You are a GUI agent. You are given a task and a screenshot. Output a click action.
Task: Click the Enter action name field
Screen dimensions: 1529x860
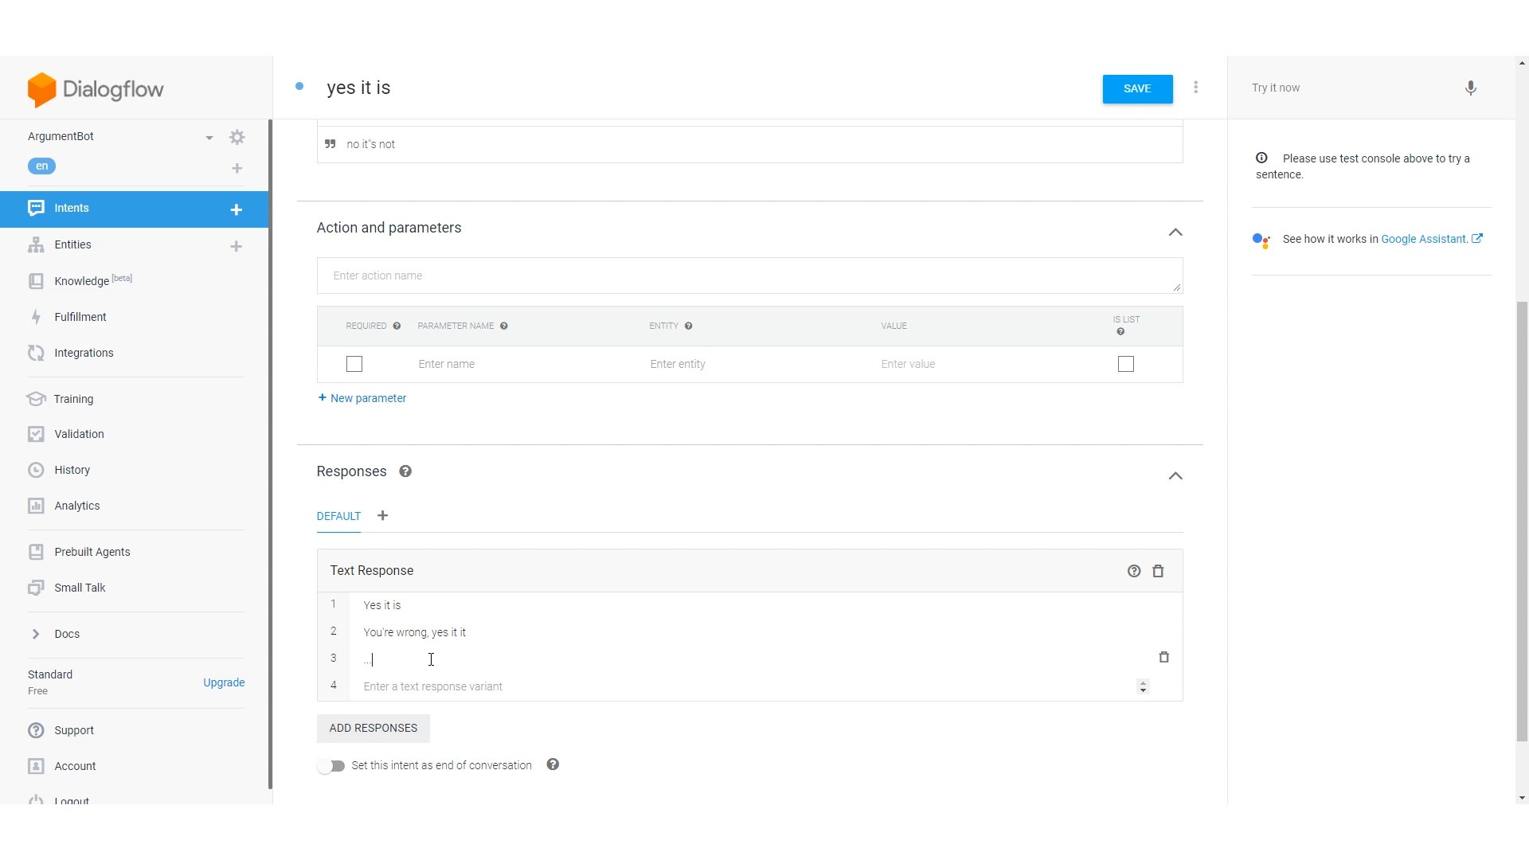click(x=749, y=276)
